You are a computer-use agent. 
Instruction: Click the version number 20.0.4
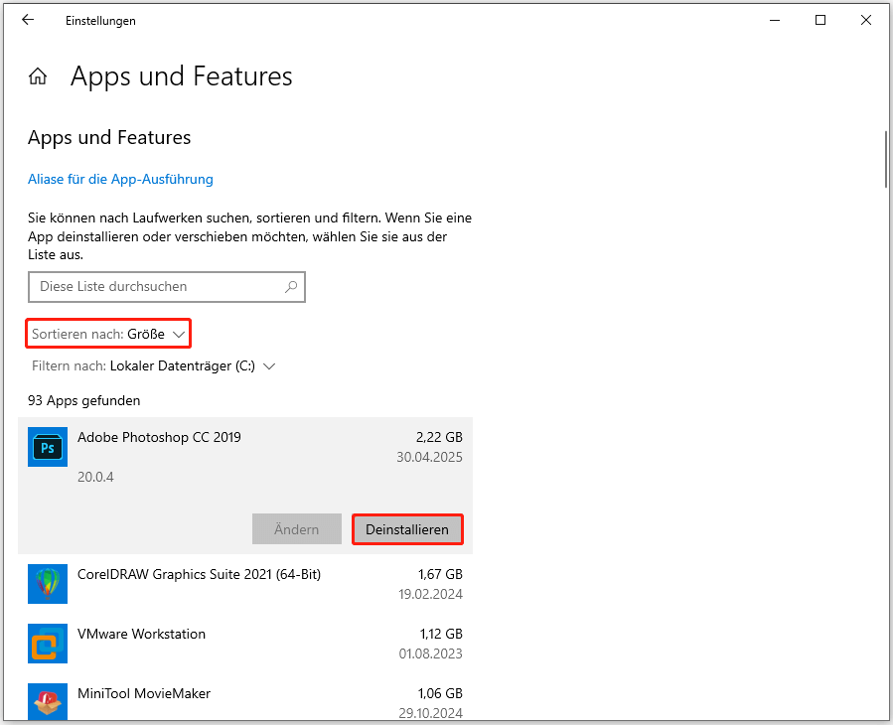95,478
